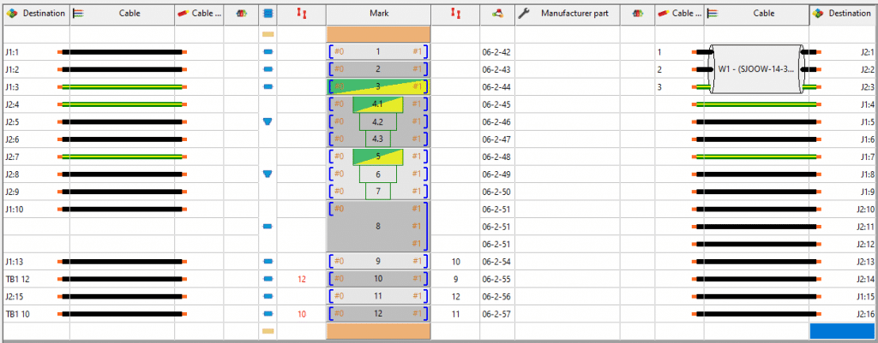Image resolution: width=878 pixels, height=343 pixels.
Task: Click the rightmost Destination column header
Action: coord(843,14)
